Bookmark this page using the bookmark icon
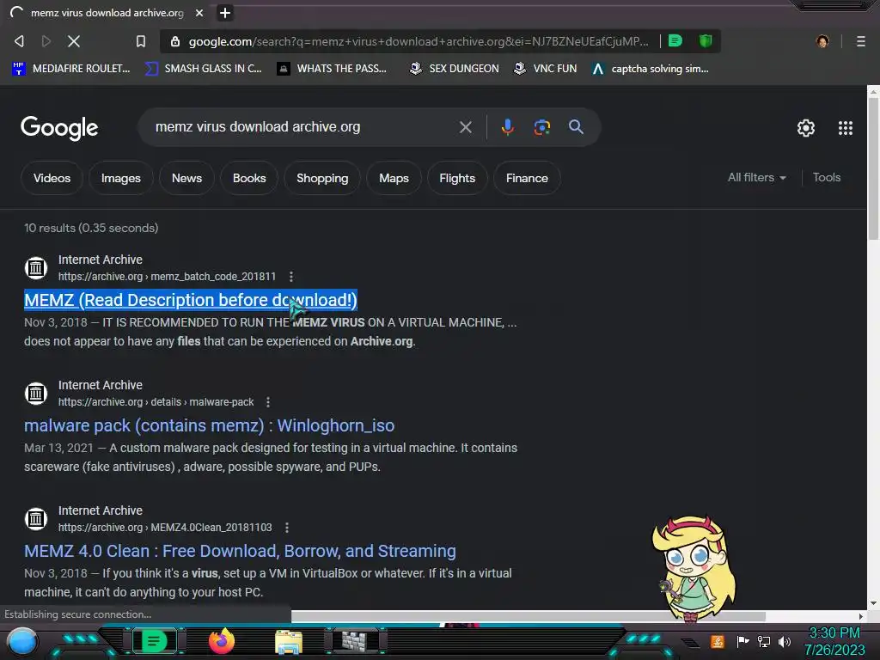The image size is (880, 660). click(141, 41)
